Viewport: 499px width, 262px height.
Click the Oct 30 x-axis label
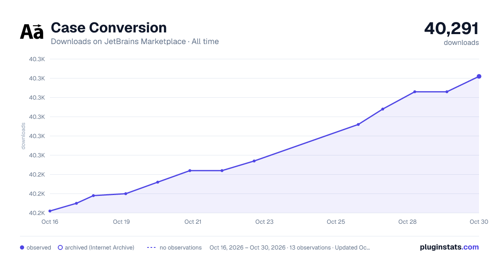click(479, 222)
